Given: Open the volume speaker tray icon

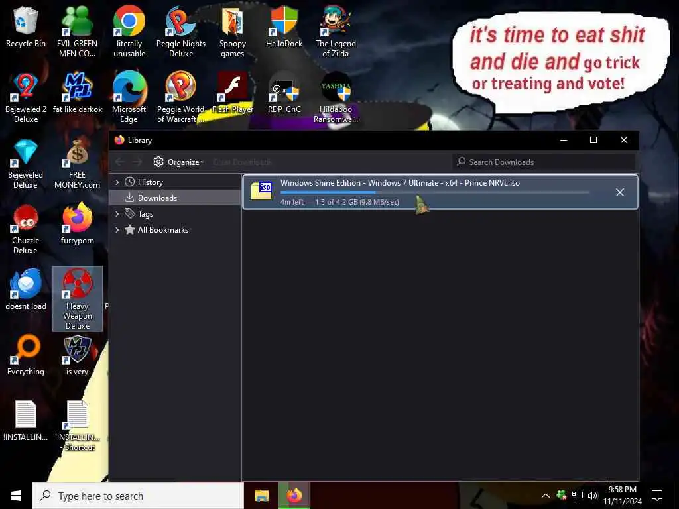Looking at the screenshot, I should pyautogui.click(x=592, y=496).
